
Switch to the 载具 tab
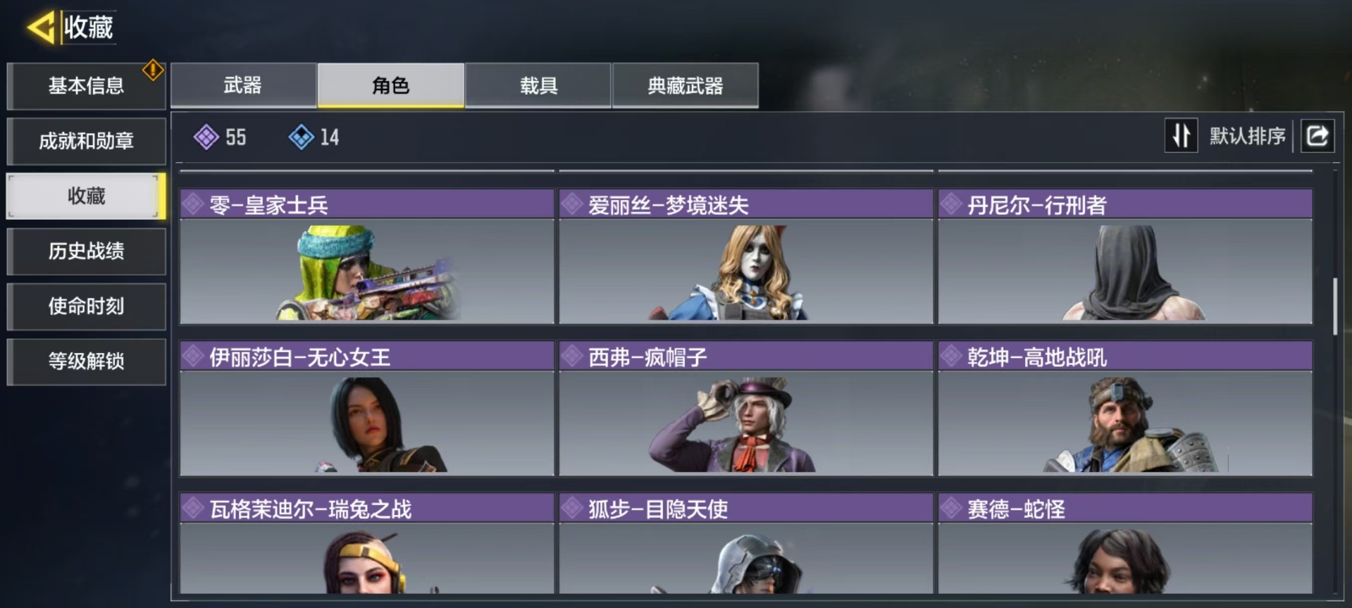[538, 85]
